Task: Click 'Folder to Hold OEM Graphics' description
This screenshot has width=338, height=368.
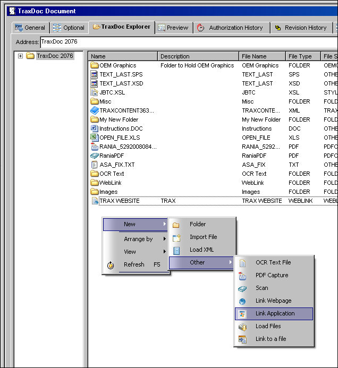Action: coord(197,65)
